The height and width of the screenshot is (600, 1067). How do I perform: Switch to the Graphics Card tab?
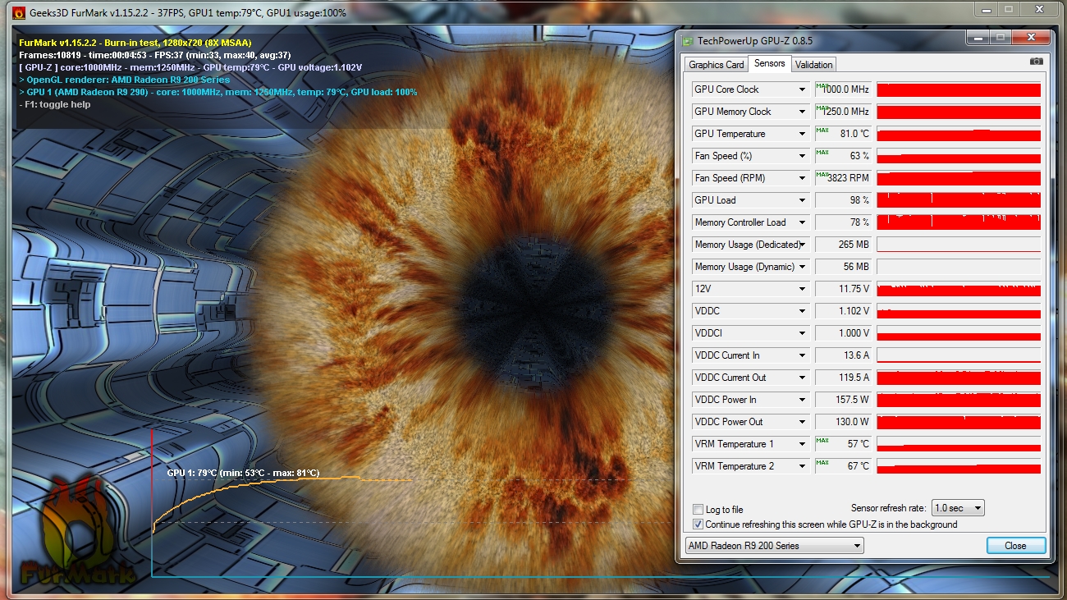click(716, 65)
